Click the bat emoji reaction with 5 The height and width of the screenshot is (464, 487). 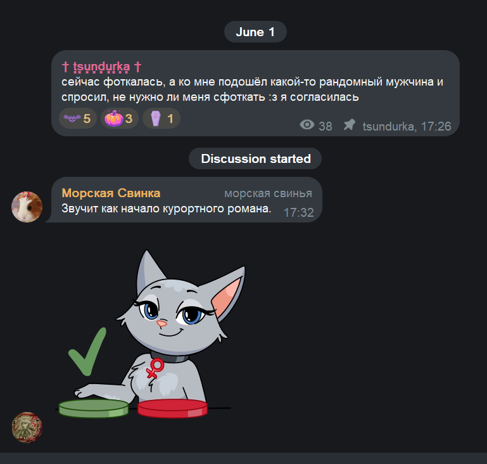point(78,119)
